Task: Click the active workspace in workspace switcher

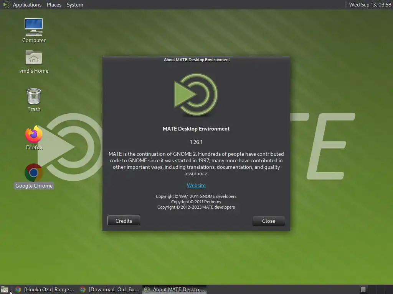Action: coord(363,289)
